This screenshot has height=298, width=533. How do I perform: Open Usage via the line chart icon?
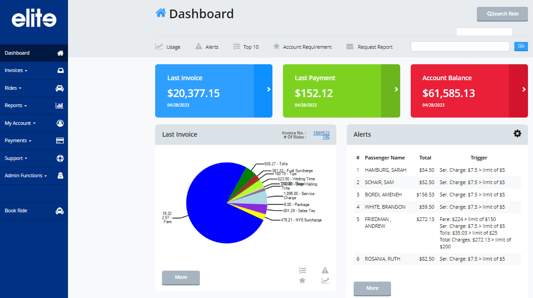pyautogui.click(x=158, y=46)
